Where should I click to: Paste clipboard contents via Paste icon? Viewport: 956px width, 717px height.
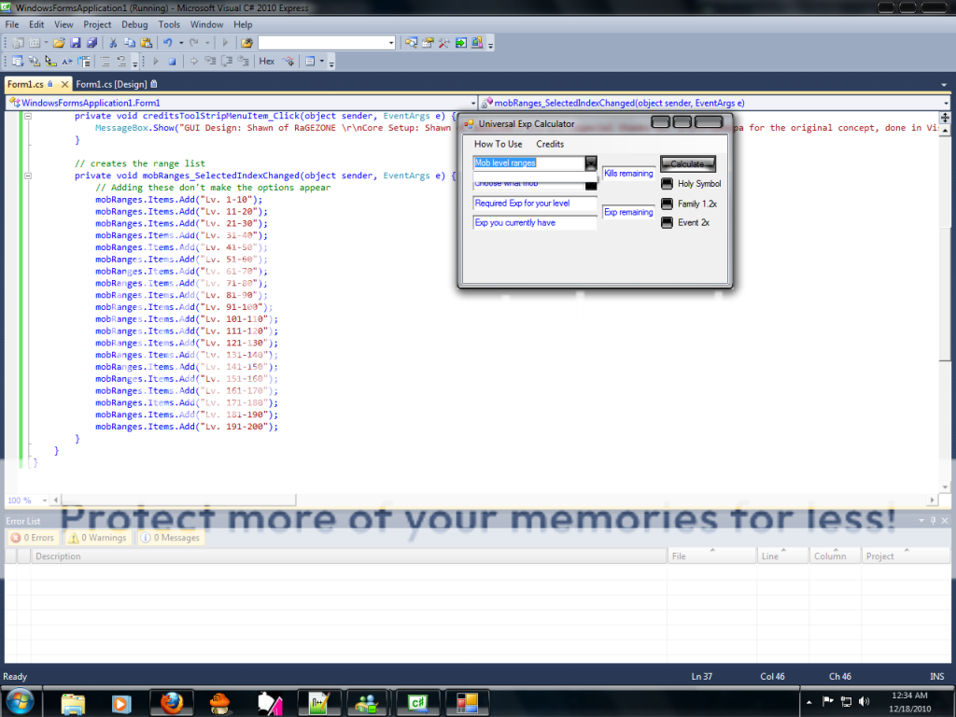point(146,42)
